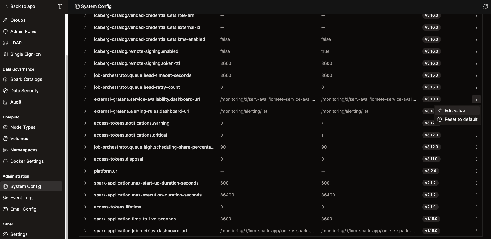Screen dimensions: 491x239
Task: Expand the job-orchestrator.queue.head-timeout-seconds row
Action: coord(85,75)
